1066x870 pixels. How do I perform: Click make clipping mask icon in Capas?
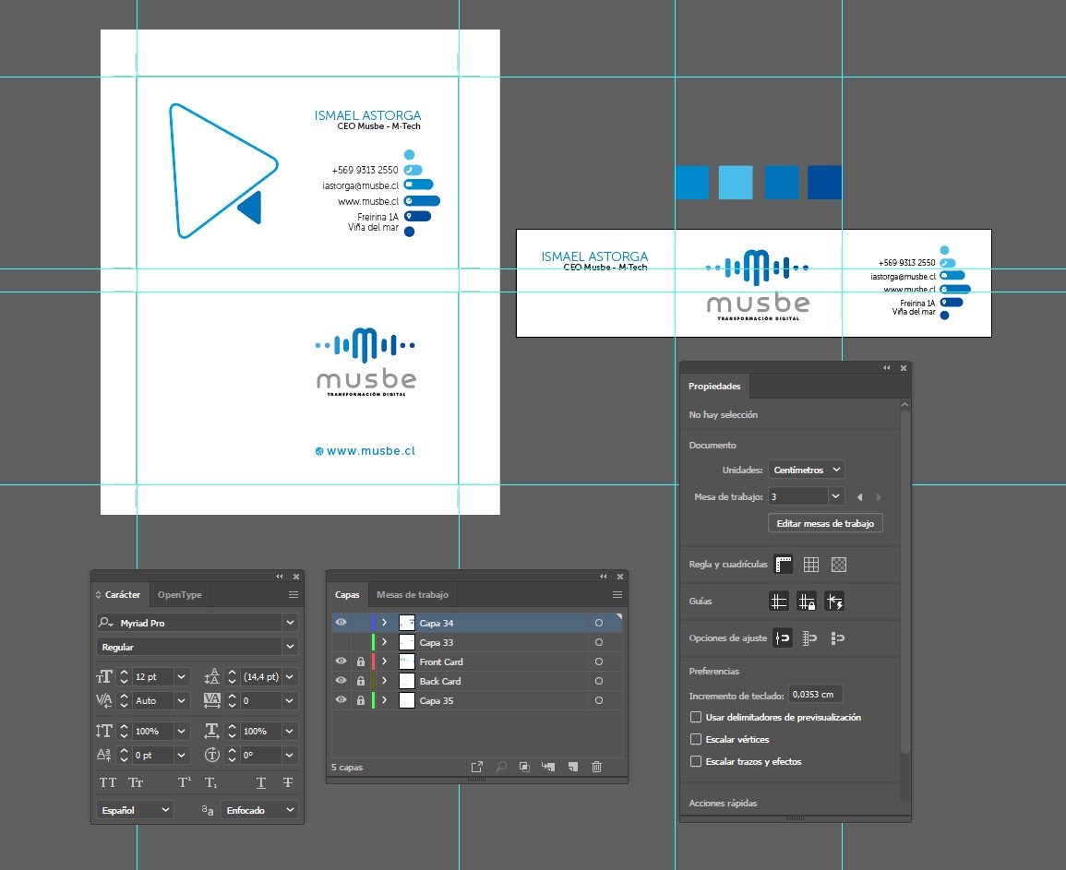(x=524, y=767)
